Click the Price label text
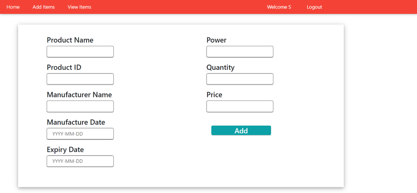Screen dimensions: 417x193 214,95
